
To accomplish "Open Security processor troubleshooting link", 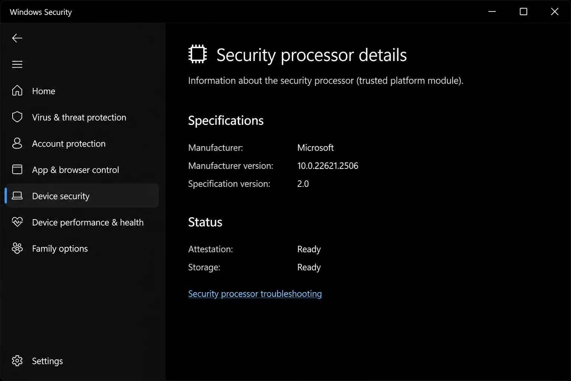I will pos(255,294).
